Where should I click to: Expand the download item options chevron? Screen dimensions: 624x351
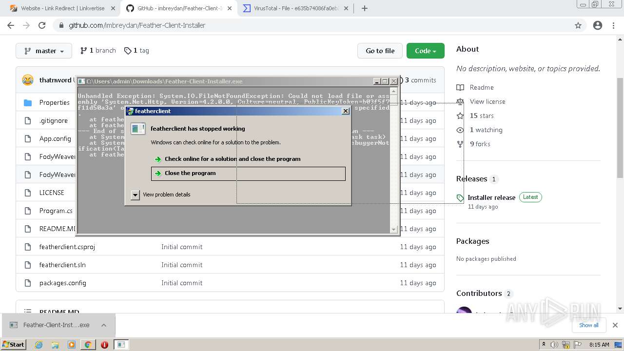point(104,325)
